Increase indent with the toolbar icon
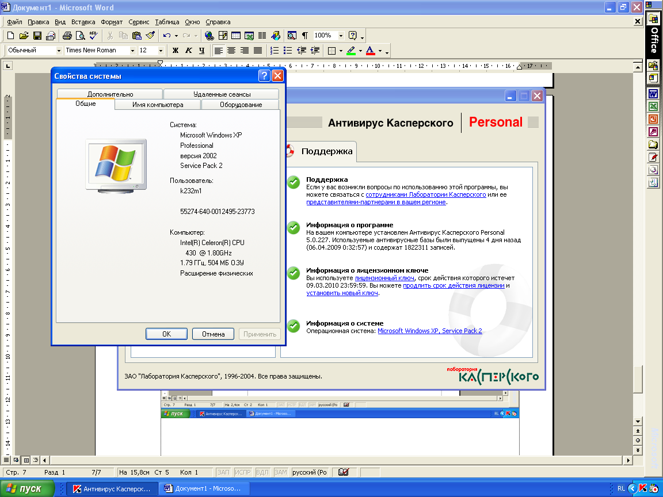 click(315, 51)
